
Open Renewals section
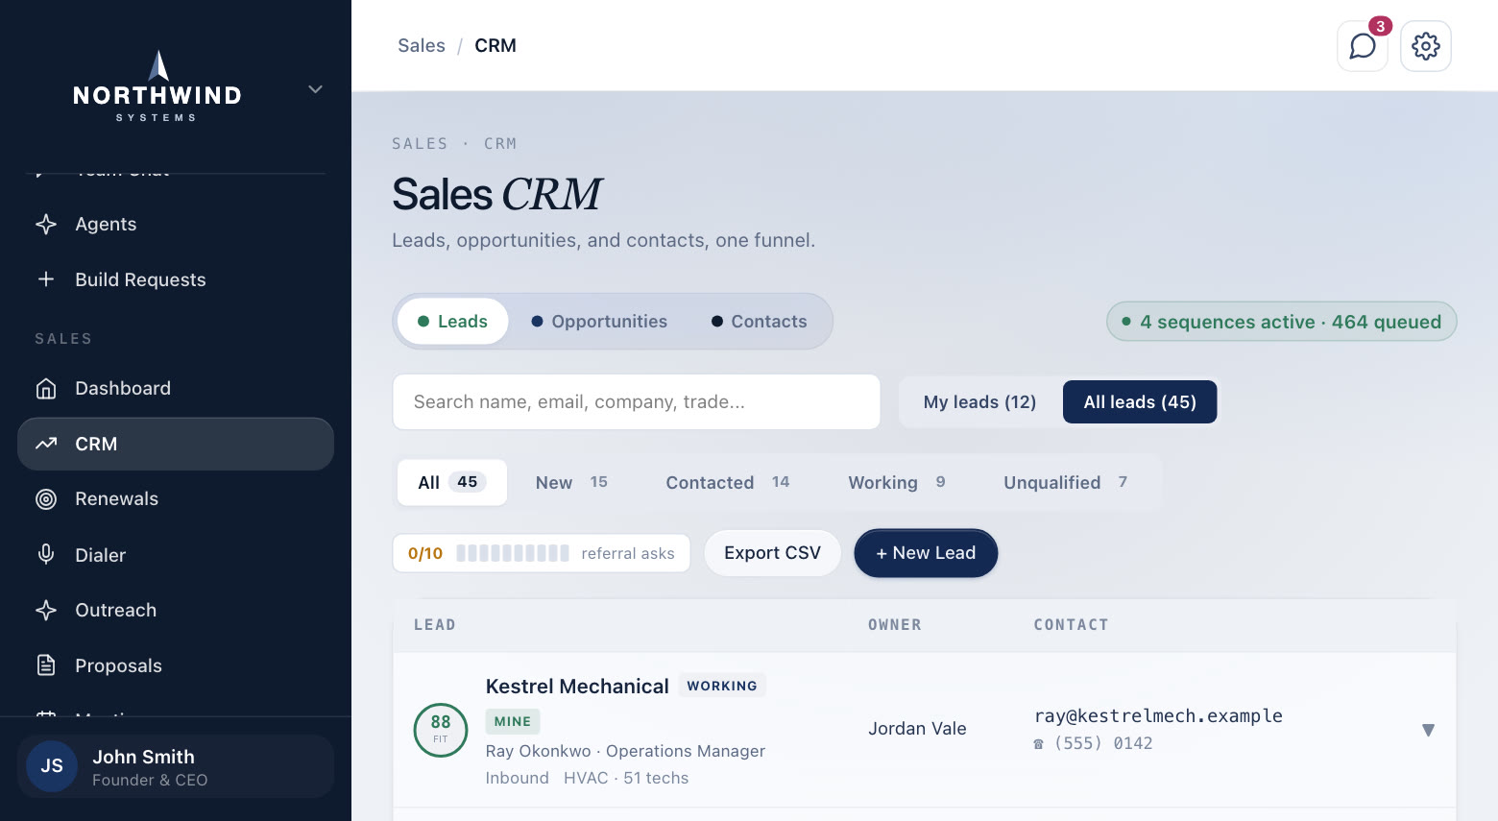tap(176, 499)
